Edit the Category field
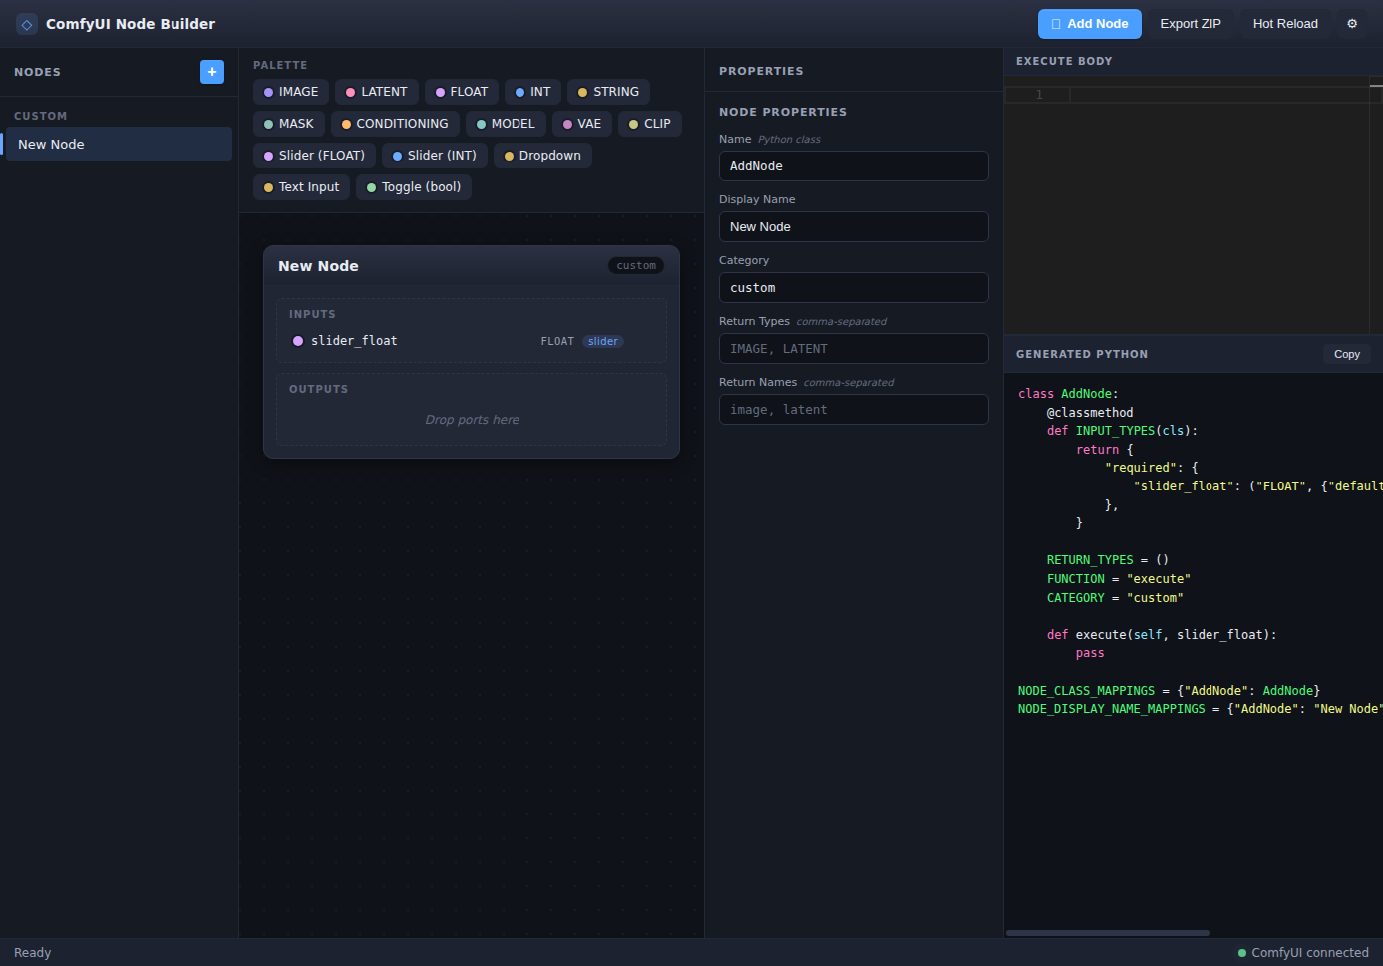The width and height of the screenshot is (1383, 966). (854, 288)
